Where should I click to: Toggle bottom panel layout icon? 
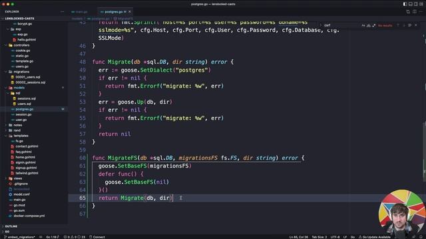(410, 4)
